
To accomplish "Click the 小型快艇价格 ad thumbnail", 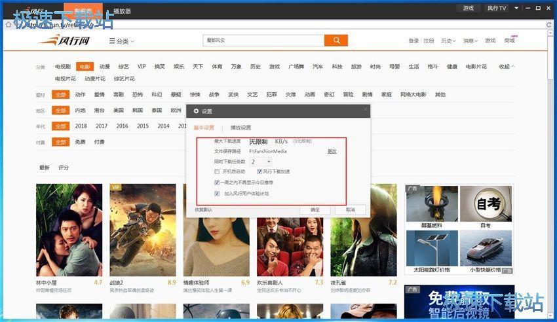I will click(x=486, y=248).
